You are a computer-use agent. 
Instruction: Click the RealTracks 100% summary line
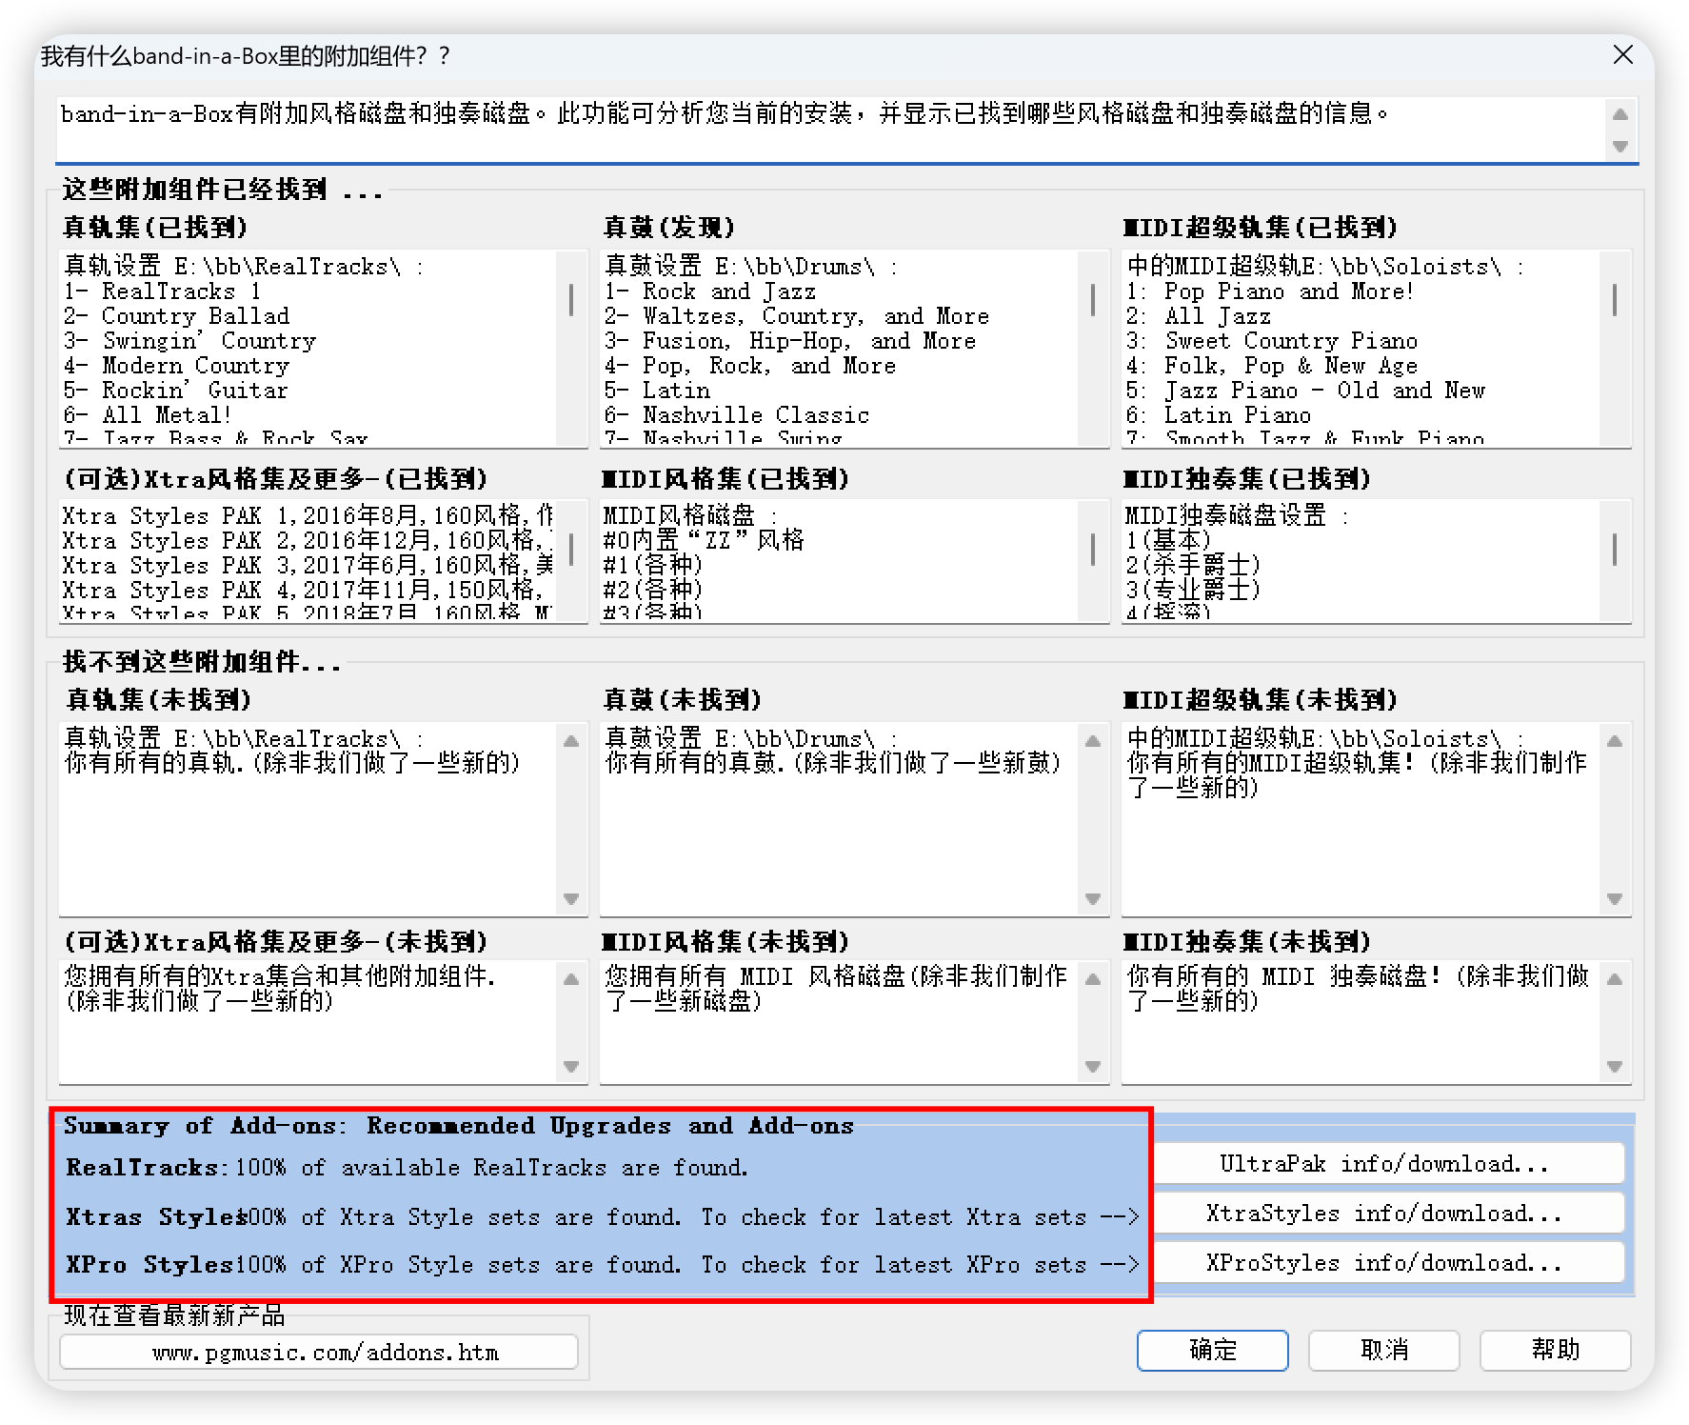407,1168
